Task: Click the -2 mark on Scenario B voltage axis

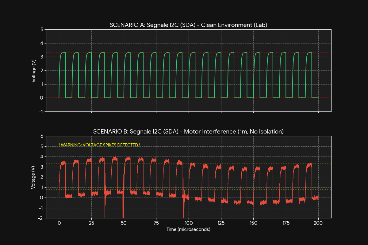Action: 40,218
